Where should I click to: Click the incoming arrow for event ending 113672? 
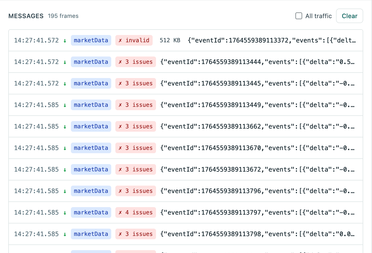[x=65, y=170]
